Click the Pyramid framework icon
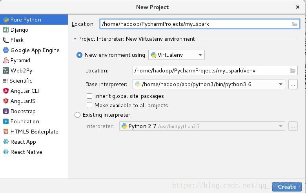306x193 pixels. [6, 60]
